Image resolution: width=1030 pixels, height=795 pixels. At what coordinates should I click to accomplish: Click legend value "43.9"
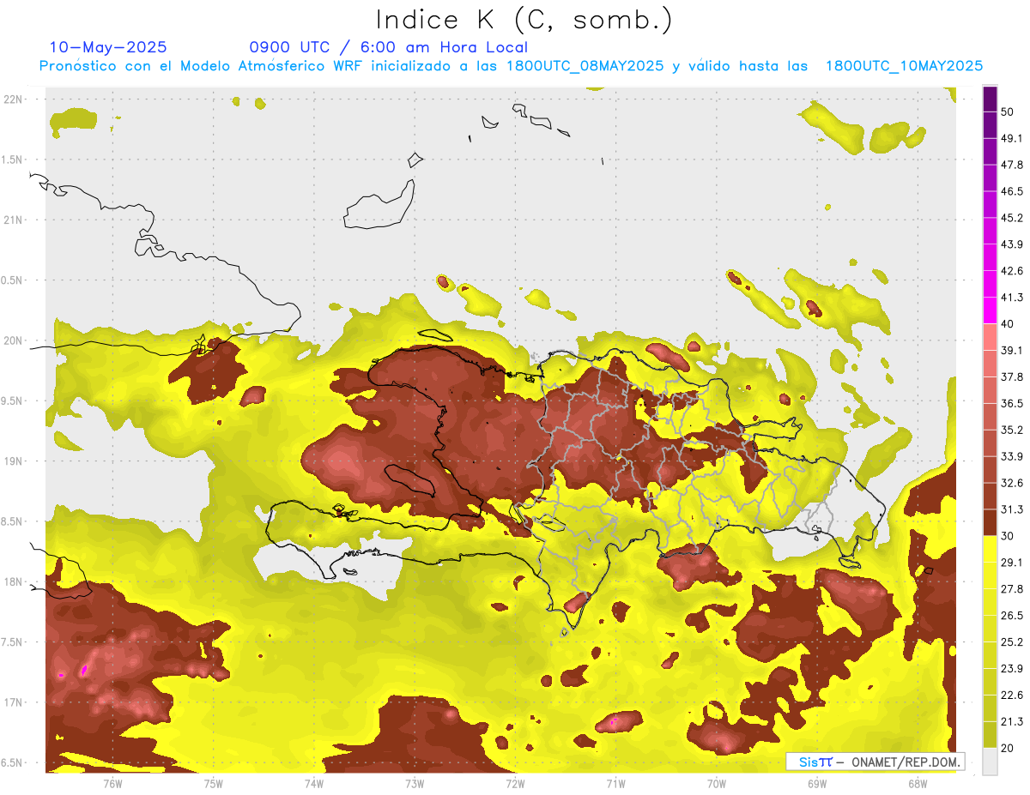point(1012,244)
